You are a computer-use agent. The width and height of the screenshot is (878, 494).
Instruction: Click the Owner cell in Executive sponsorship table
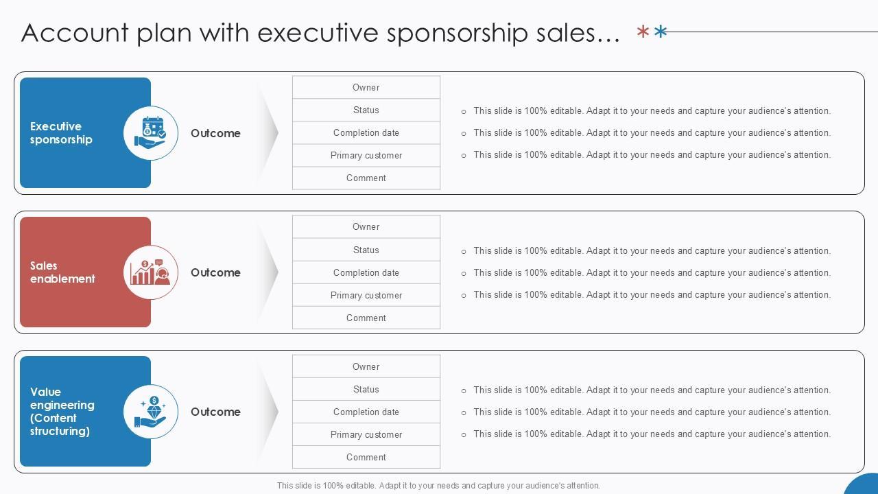(x=366, y=87)
